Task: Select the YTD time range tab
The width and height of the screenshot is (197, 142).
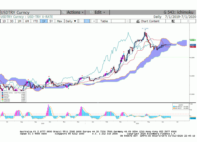Action: coord(35,21)
